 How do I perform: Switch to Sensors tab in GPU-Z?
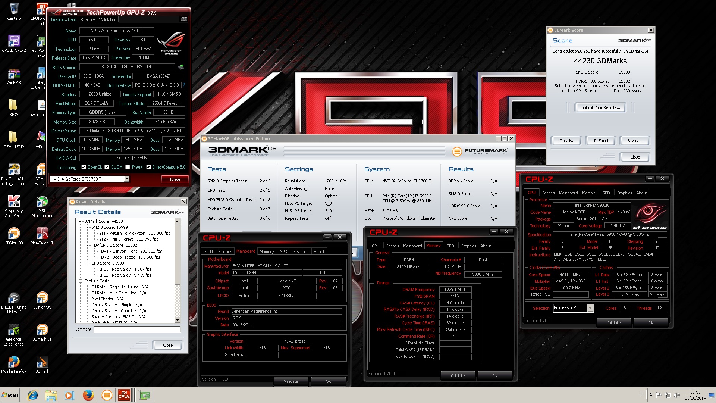(88, 19)
